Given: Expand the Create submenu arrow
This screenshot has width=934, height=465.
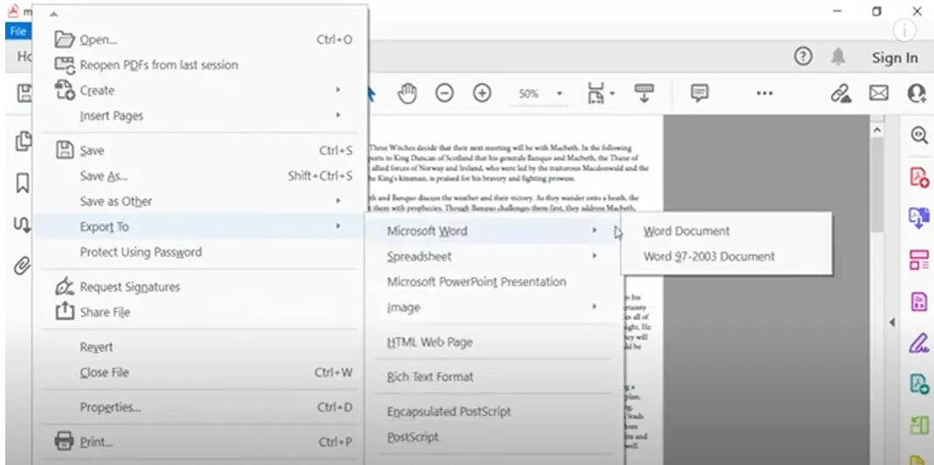Looking at the screenshot, I should pyautogui.click(x=338, y=90).
